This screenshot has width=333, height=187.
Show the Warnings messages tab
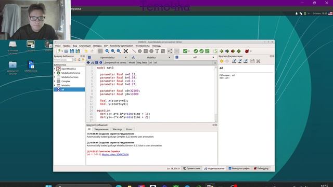117,129
